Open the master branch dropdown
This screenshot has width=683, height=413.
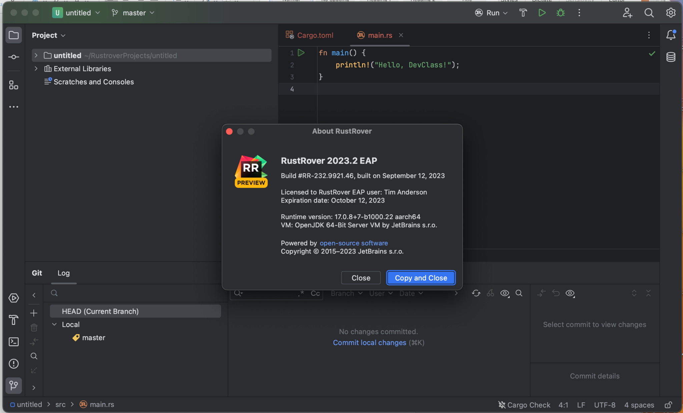tap(133, 13)
